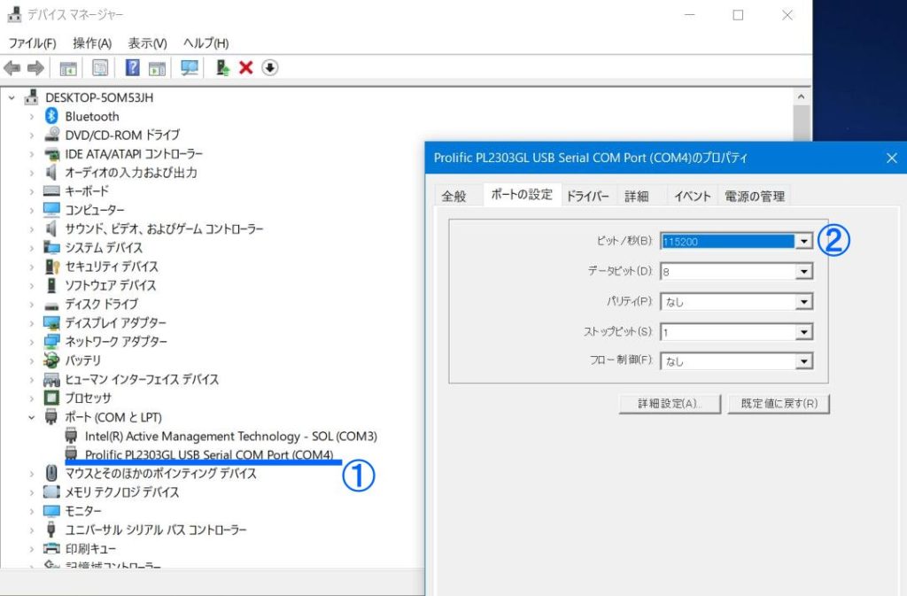Switch to the 全般 tab

(x=454, y=196)
